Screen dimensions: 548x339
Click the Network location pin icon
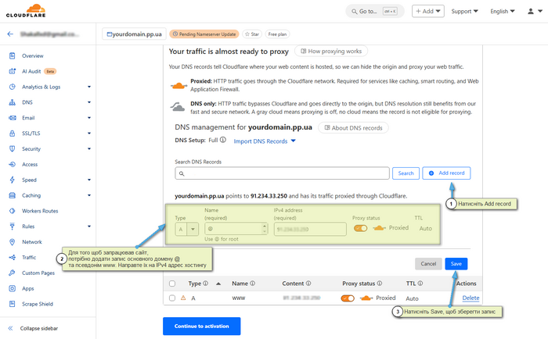tap(13, 241)
